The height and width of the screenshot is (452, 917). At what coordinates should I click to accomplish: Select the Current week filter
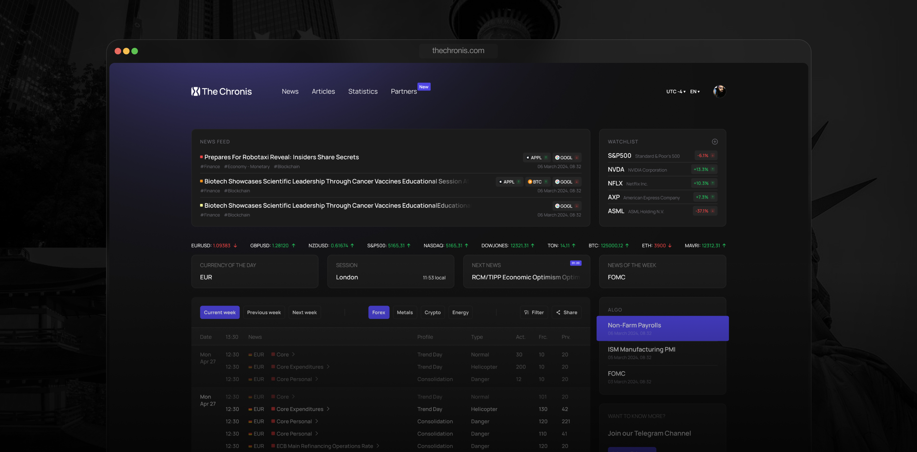(220, 312)
